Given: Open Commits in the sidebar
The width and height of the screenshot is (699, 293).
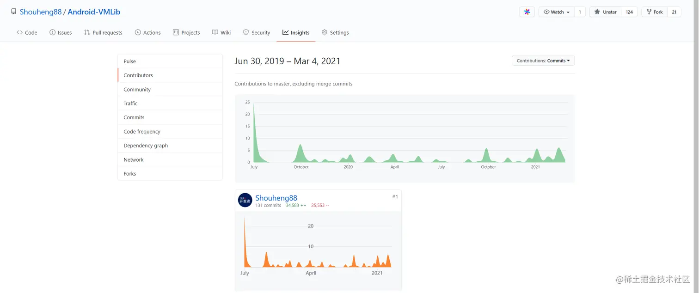Looking at the screenshot, I should tap(170, 117).
